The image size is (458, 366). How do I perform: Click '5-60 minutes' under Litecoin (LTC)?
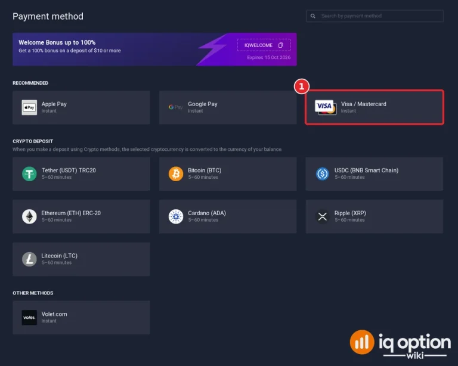click(x=57, y=263)
